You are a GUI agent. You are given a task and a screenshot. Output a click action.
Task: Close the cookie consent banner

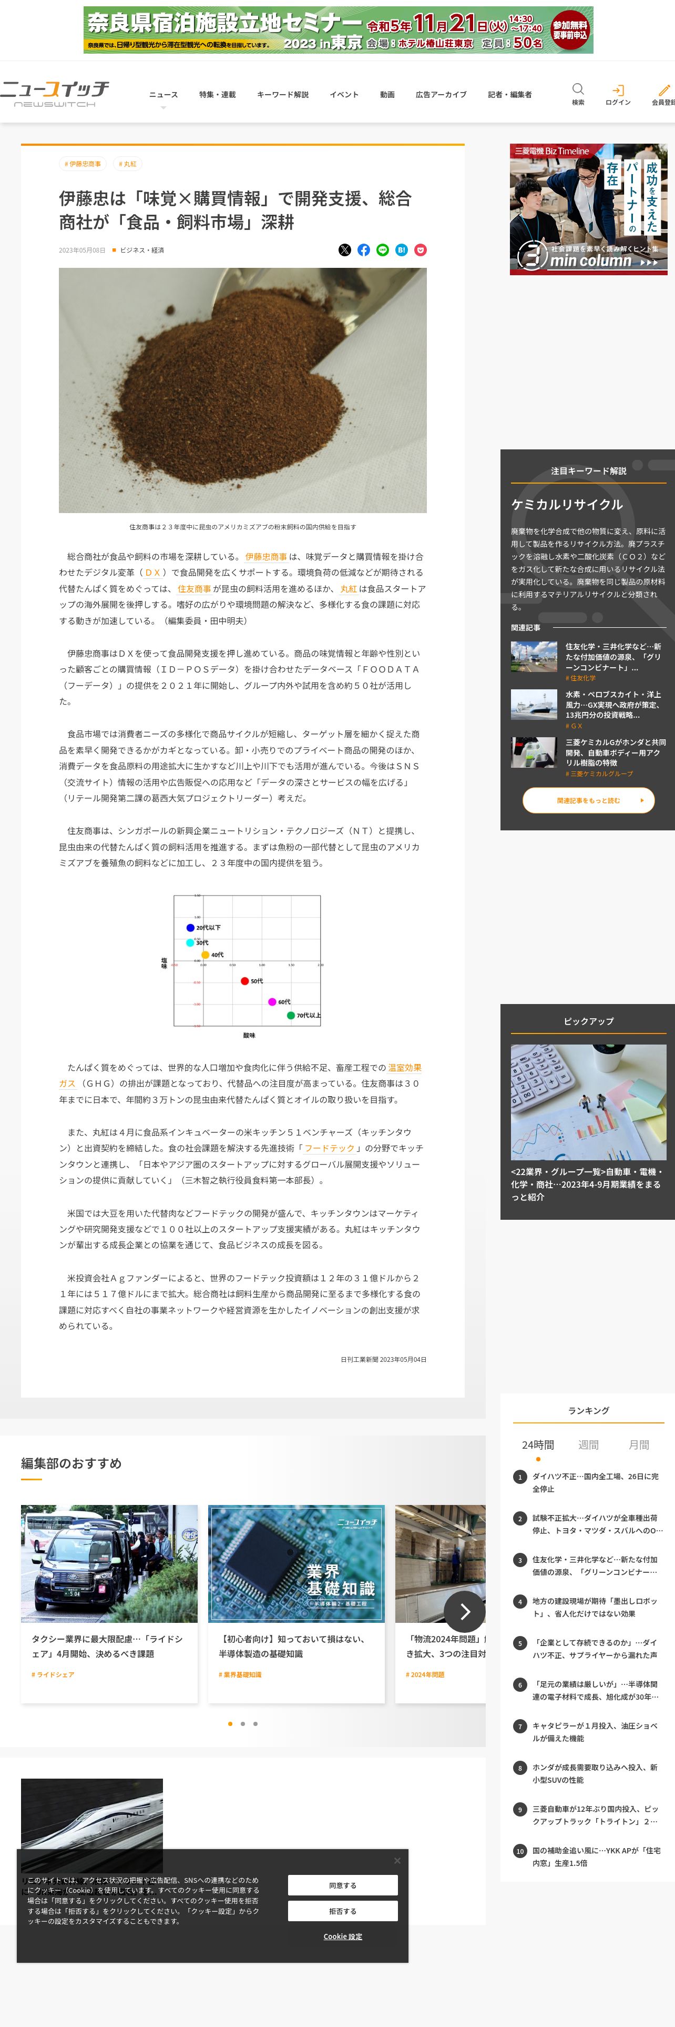click(397, 1860)
